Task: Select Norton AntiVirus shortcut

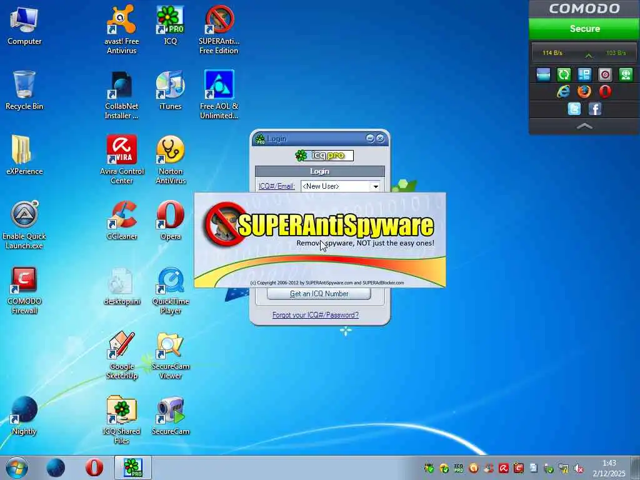Action: tap(170, 159)
